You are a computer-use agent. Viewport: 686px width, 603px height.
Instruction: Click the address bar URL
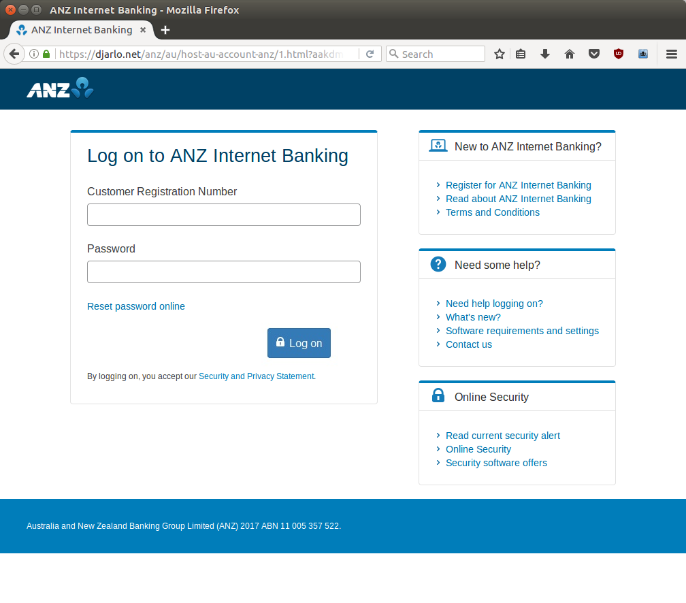(201, 54)
